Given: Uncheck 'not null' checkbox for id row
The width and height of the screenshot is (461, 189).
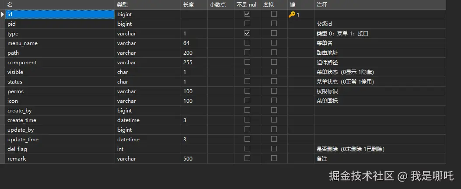Looking at the screenshot, I should point(247,14).
